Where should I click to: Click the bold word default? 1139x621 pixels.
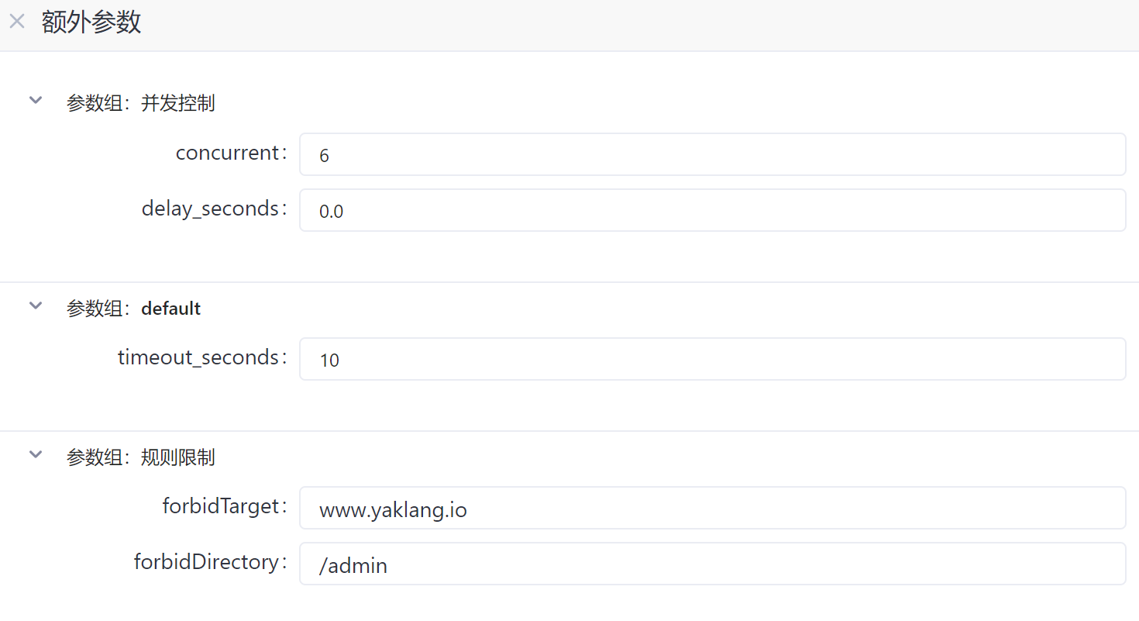tap(170, 309)
